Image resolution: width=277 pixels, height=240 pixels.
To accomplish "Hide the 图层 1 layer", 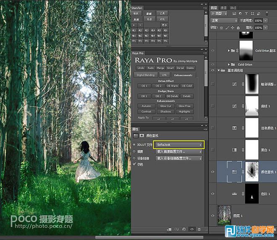I will pyautogui.click(x=213, y=215).
